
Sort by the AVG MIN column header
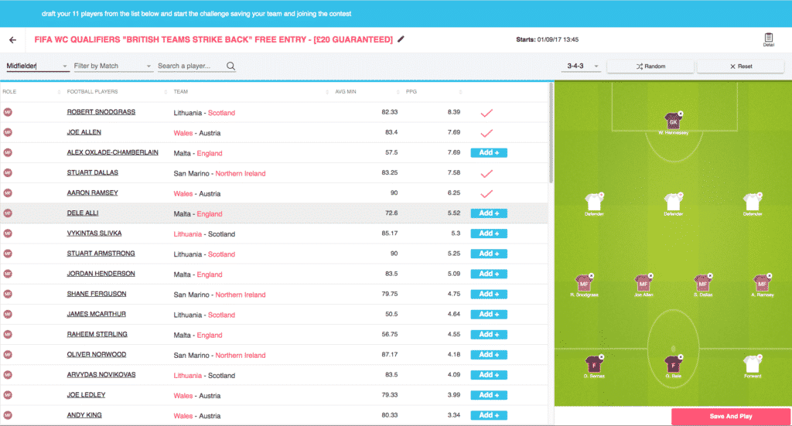pos(346,92)
